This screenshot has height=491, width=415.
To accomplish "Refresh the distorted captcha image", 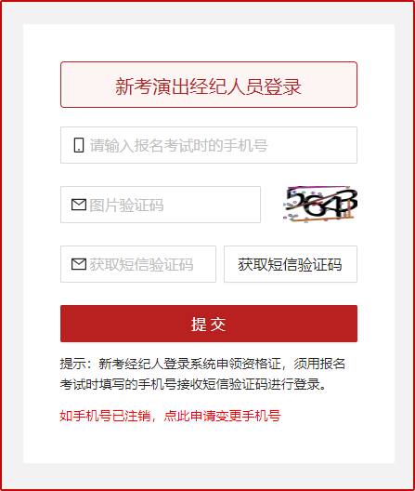I will [320, 205].
